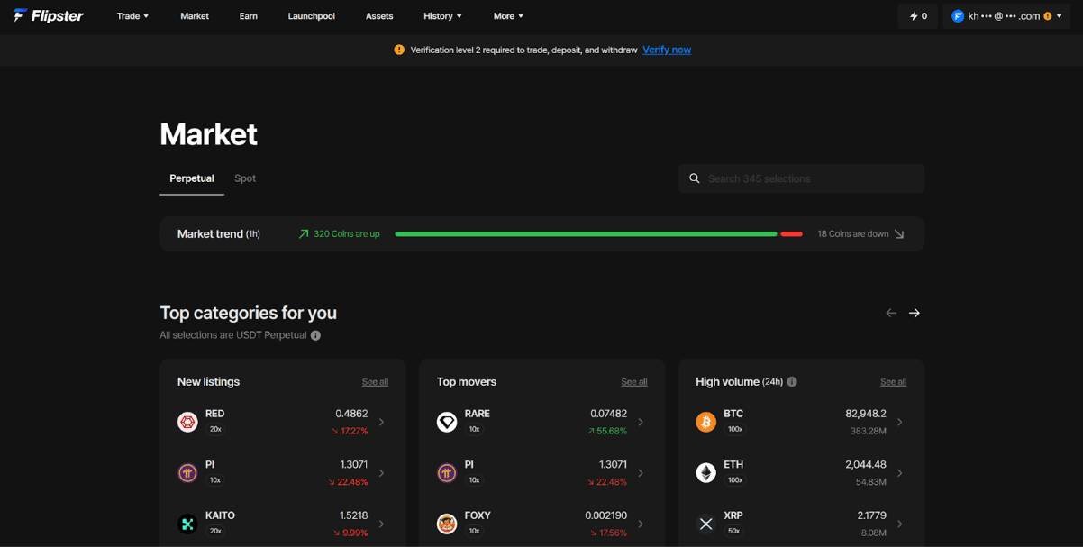Image resolution: width=1083 pixels, height=547 pixels.
Task: Click the coins-down arrow icon
Action: (x=899, y=234)
